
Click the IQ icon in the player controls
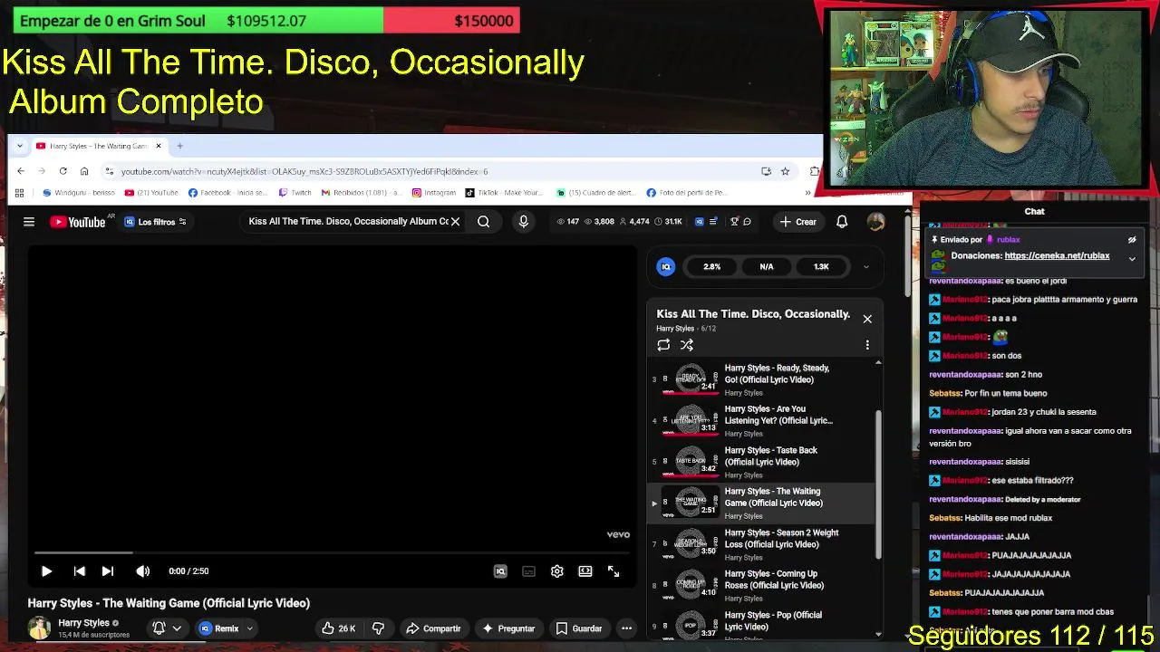point(500,571)
